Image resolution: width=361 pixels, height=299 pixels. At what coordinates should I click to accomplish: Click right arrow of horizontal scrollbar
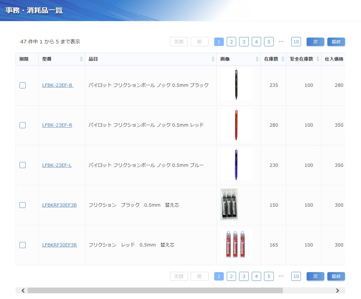click(337, 291)
